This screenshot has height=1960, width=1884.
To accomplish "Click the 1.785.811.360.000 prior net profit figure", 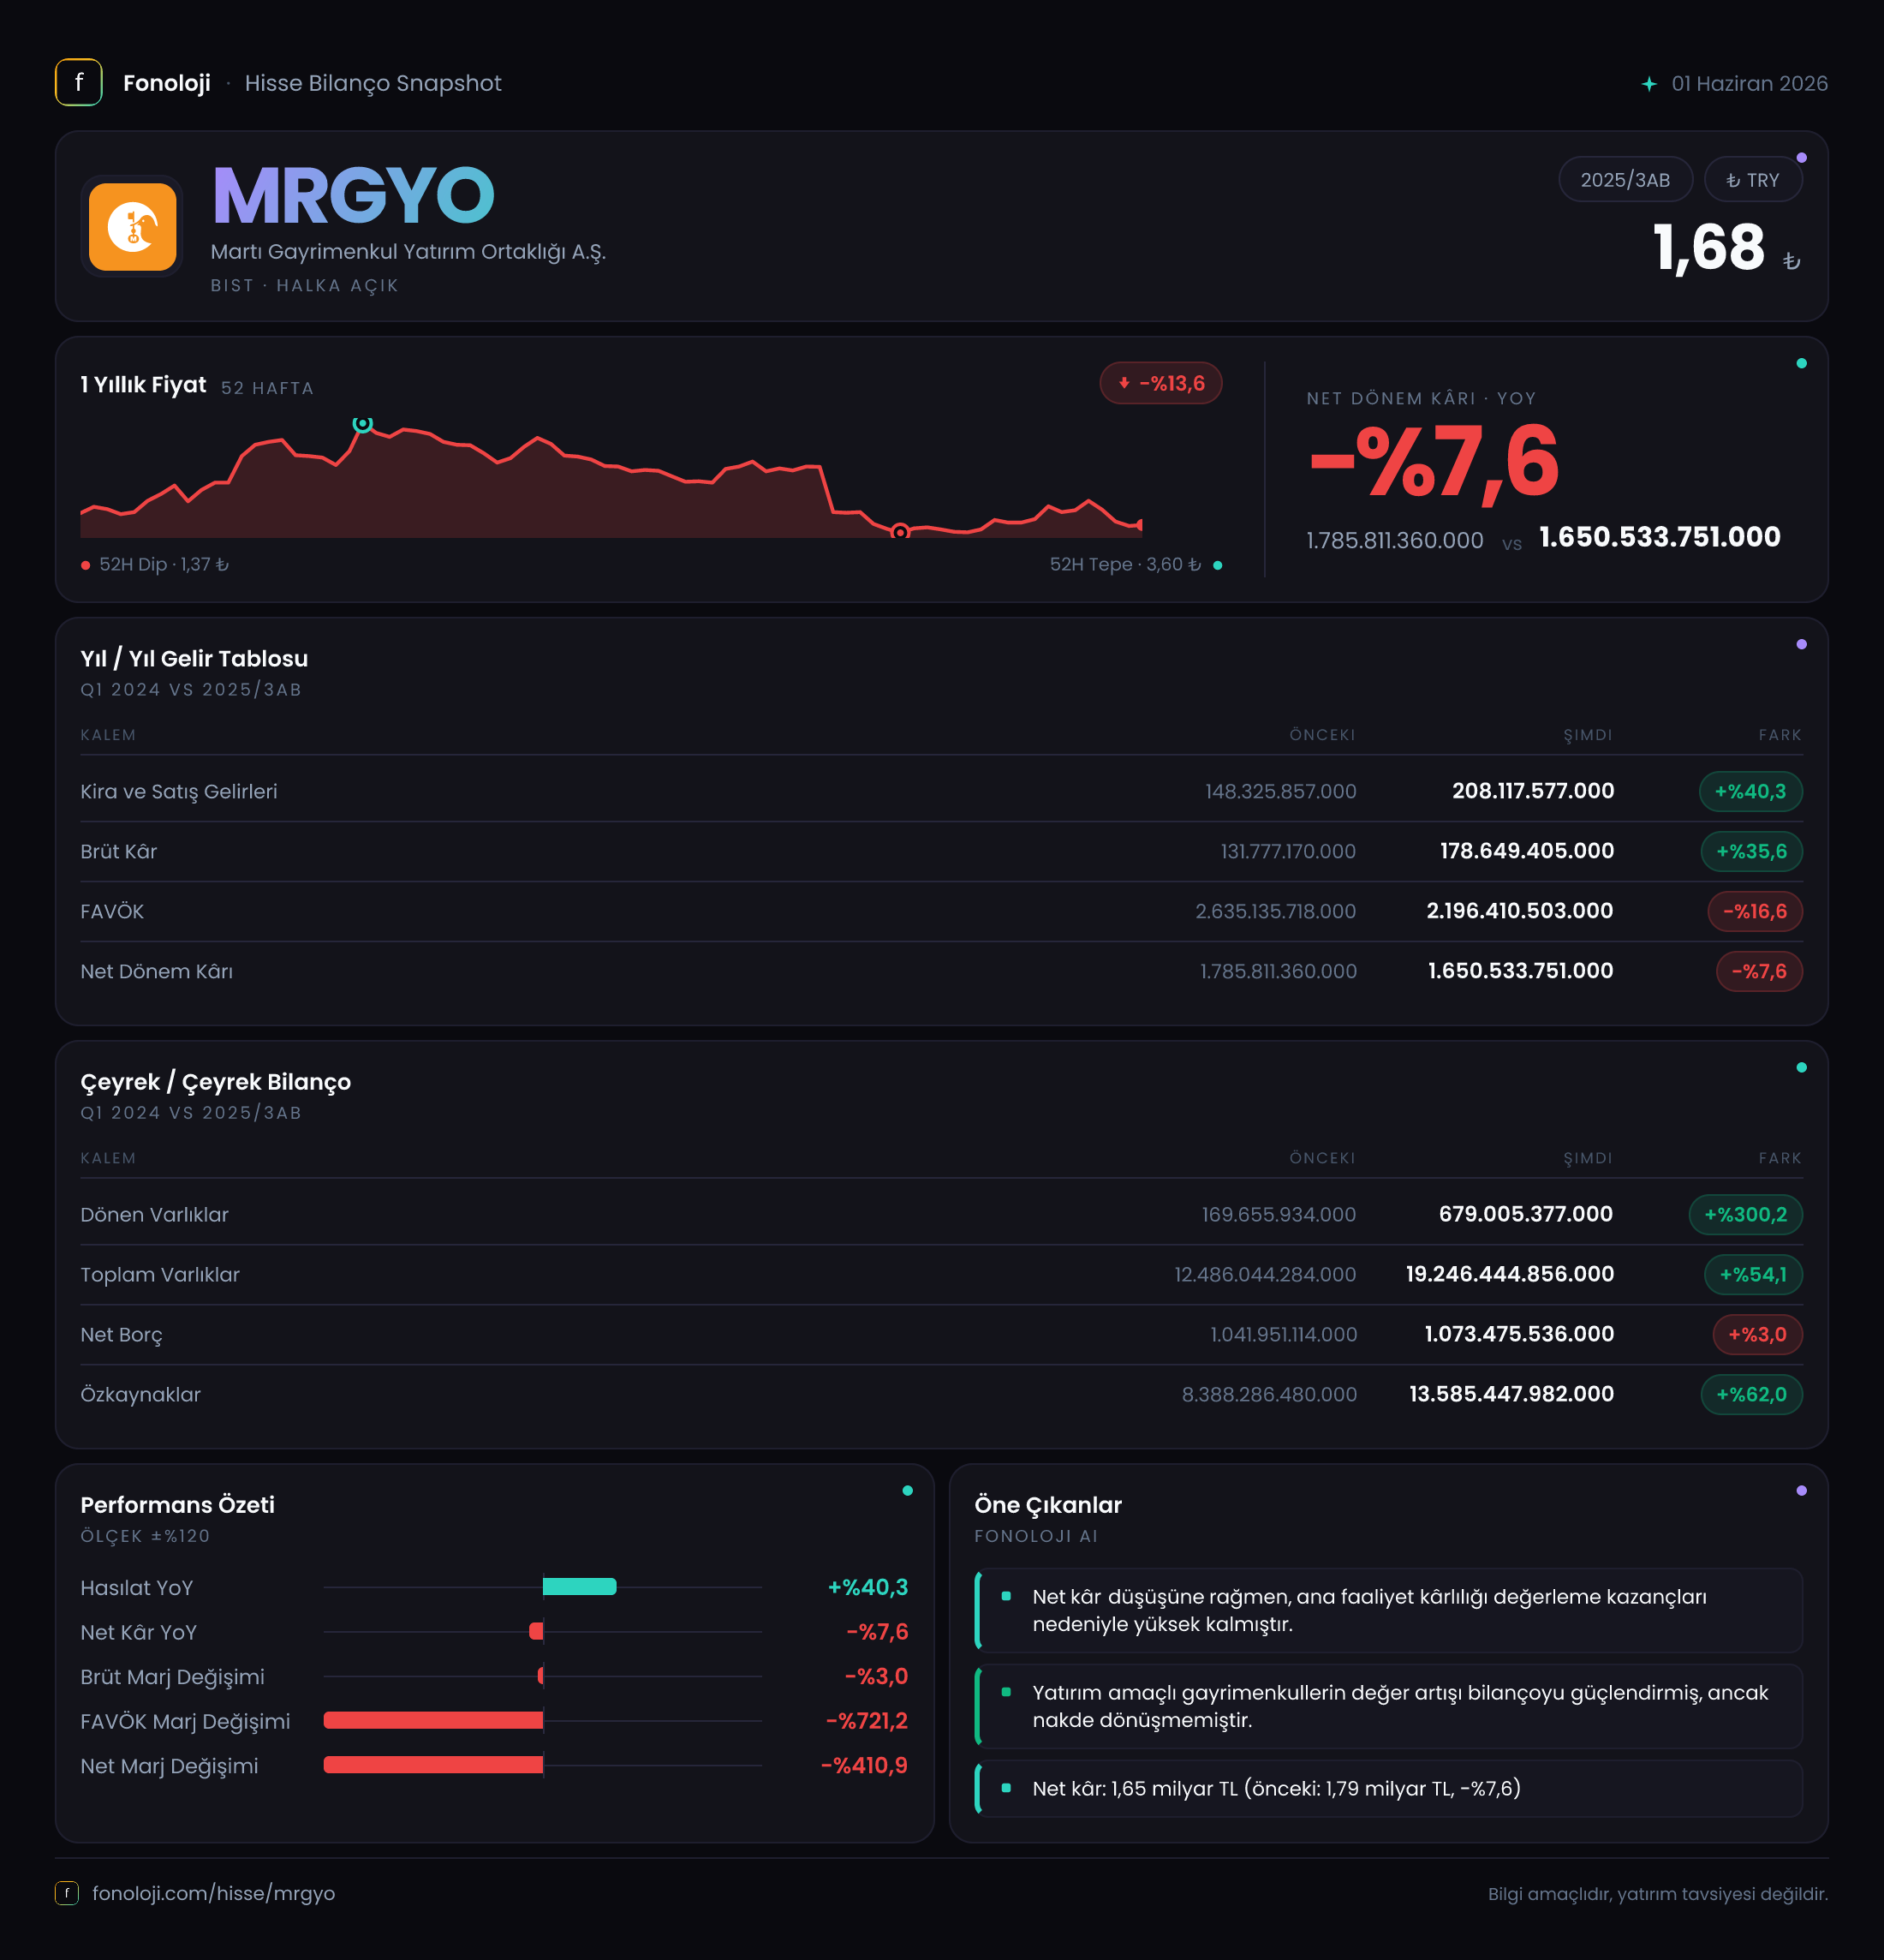I will 1394,540.
